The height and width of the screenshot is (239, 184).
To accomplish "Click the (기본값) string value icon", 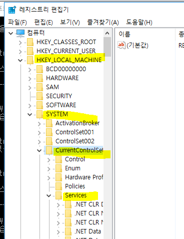I will click(x=121, y=45).
